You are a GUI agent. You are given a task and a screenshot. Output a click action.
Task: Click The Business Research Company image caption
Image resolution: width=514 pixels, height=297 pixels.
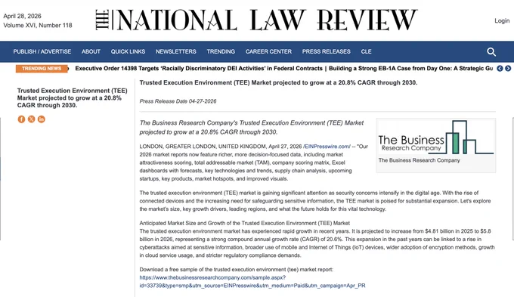(x=419, y=160)
